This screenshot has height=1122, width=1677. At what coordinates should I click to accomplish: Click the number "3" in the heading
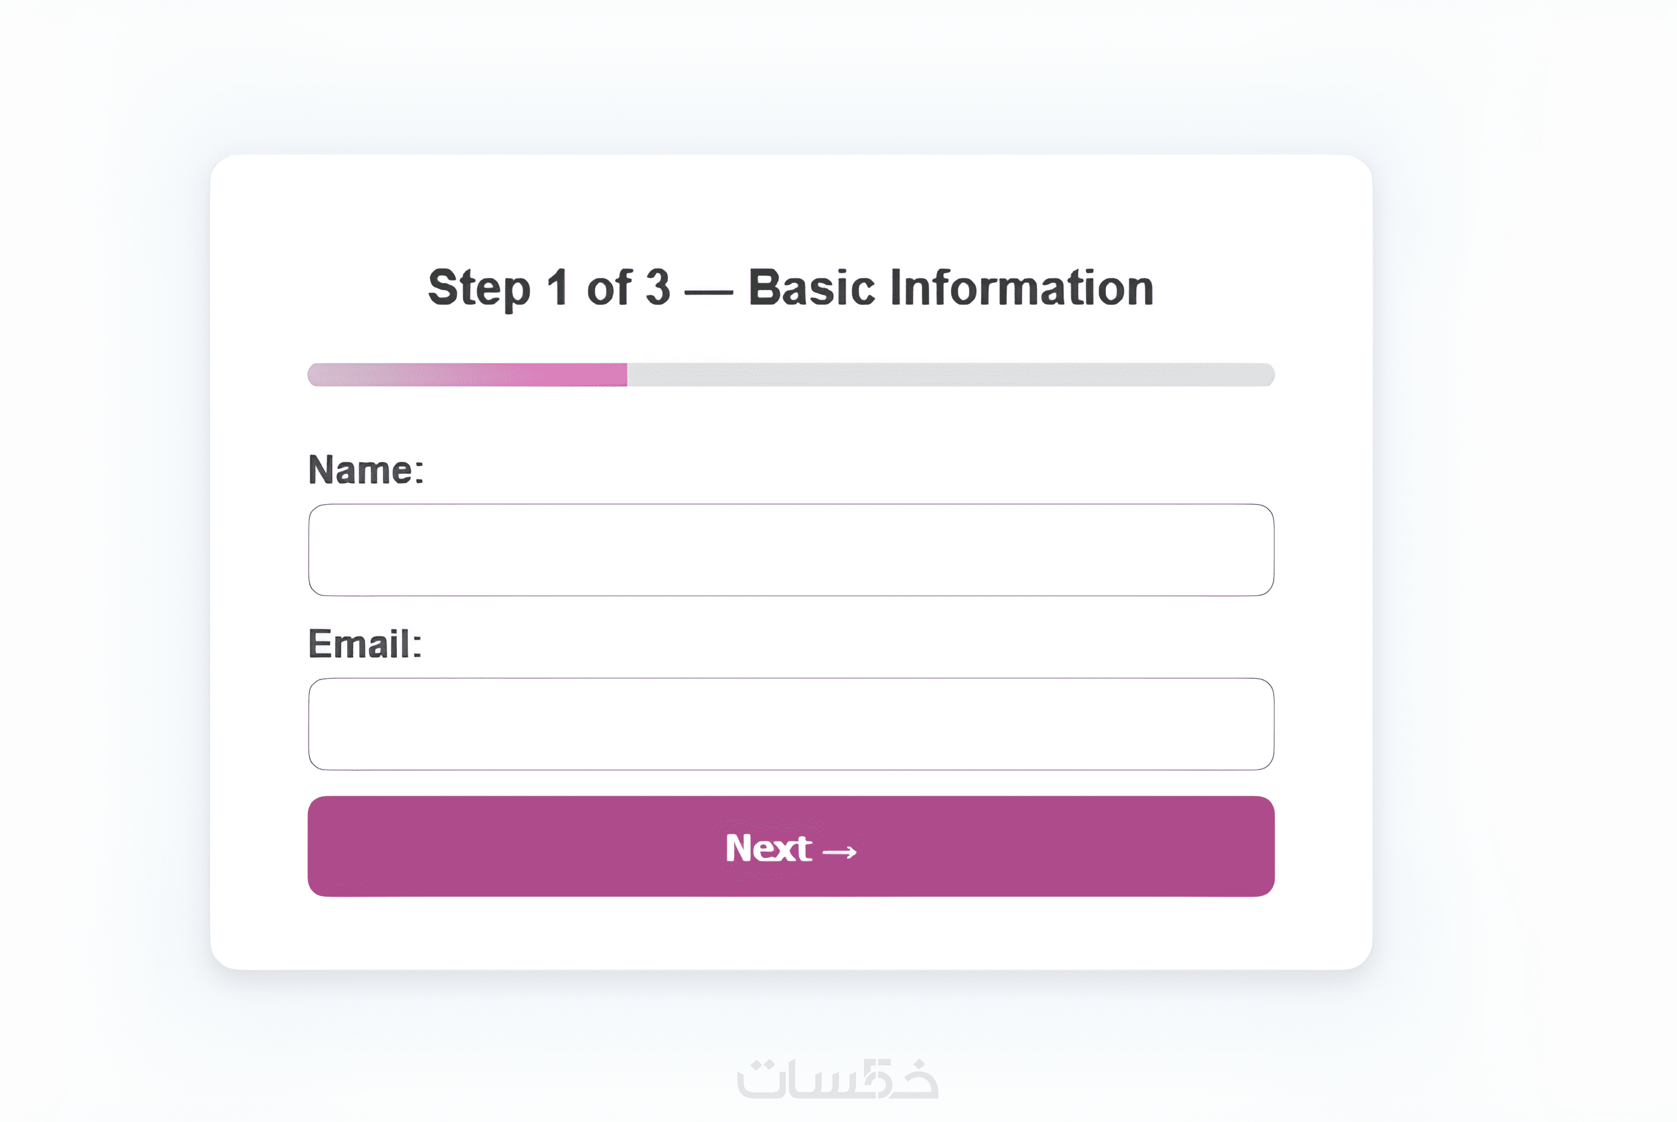pos(658,288)
